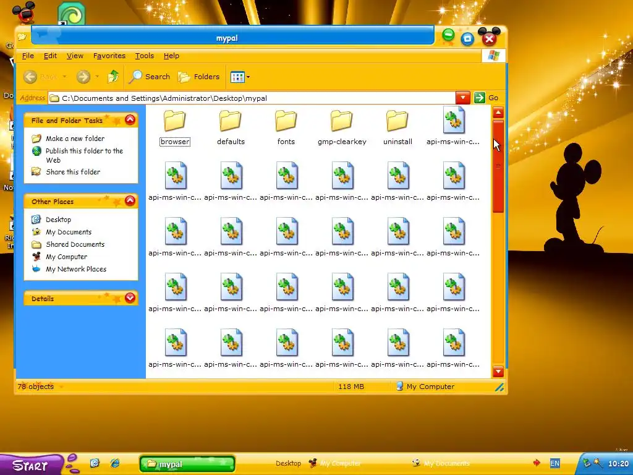Viewport: 633px width, 475px height.
Task: Click the Search toolbar button
Action: tap(149, 76)
